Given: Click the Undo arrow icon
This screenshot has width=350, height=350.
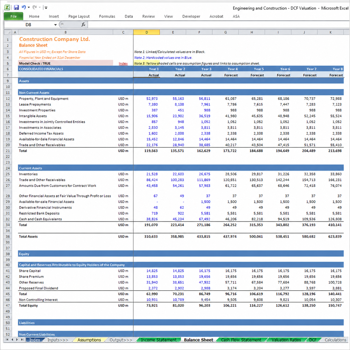Looking at the screenshot, I should (x=24, y=7).
